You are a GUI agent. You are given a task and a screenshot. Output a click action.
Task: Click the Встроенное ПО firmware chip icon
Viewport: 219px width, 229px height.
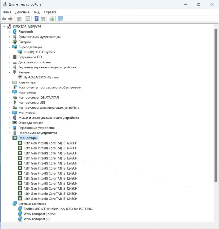15,57
